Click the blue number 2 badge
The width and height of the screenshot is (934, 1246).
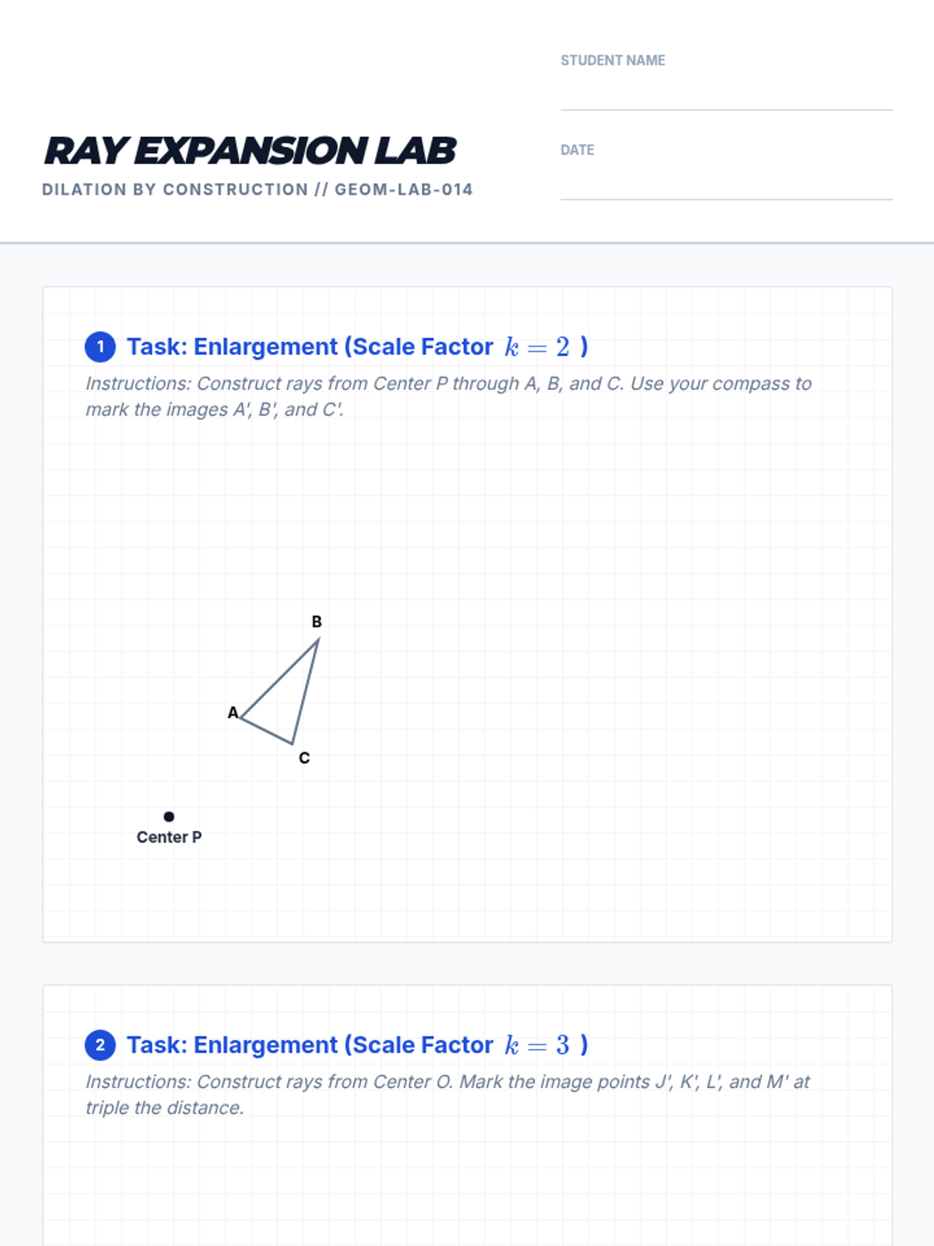pyautogui.click(x=100, y=1045)
